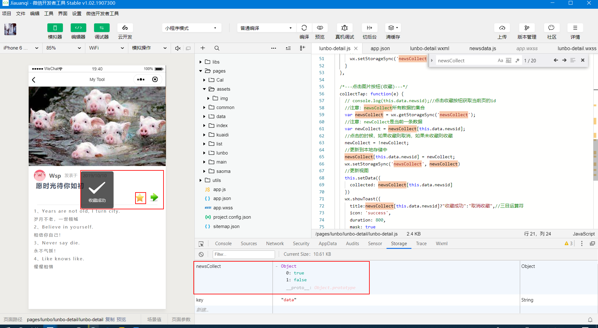The width and height of the screenshot is (598, 328).
Task: Toggle the Simulator panel button
Action: (x=55, y=28)
